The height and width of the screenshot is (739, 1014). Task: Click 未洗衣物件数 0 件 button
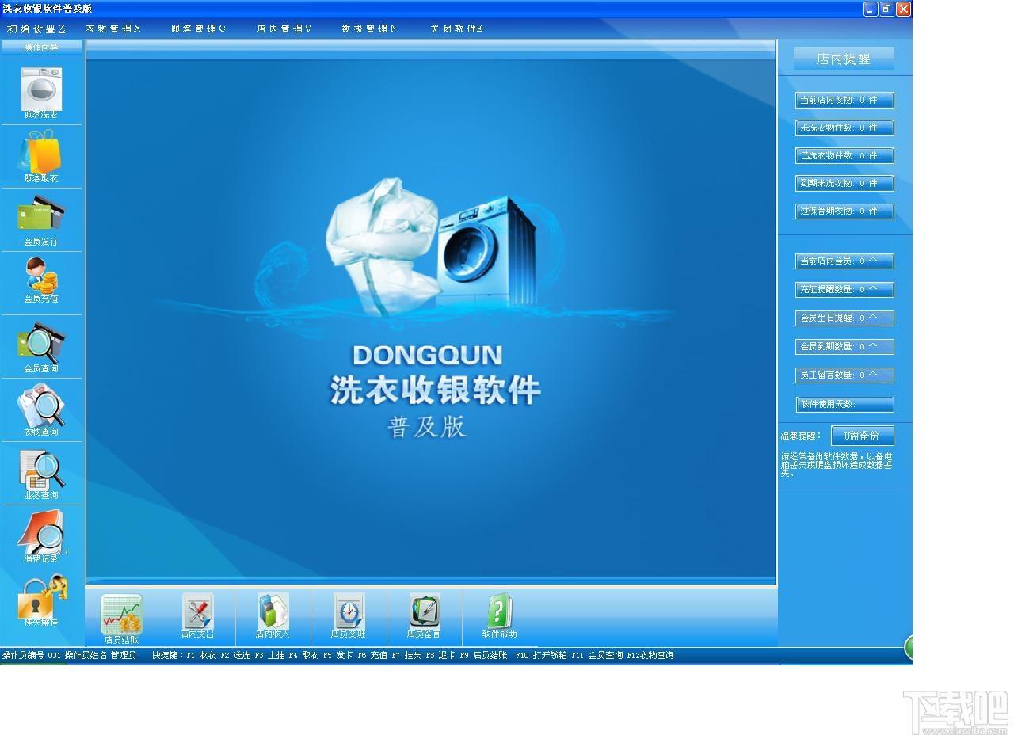[x=844, y=128]
